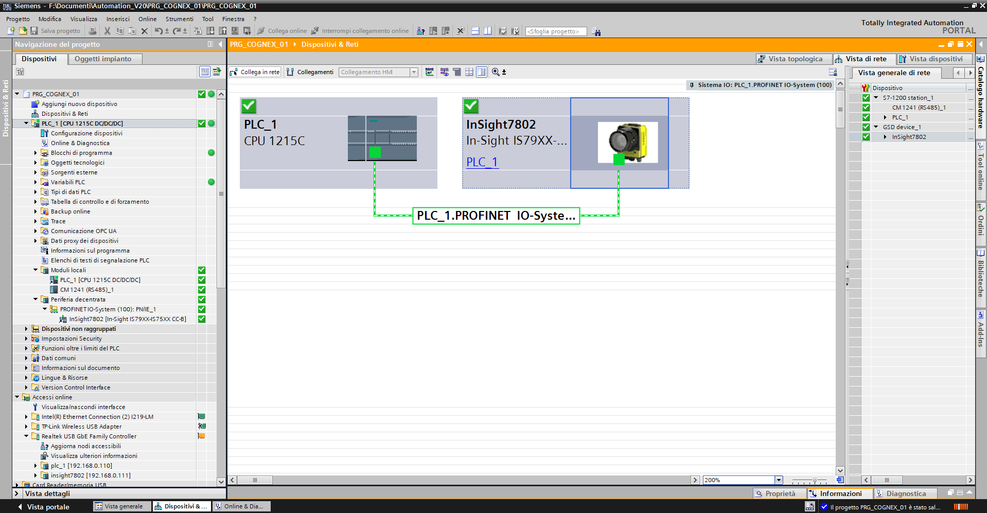Click the open project folder icon
The width and height of the screenshot is (987, 513).
click(23, 31)
